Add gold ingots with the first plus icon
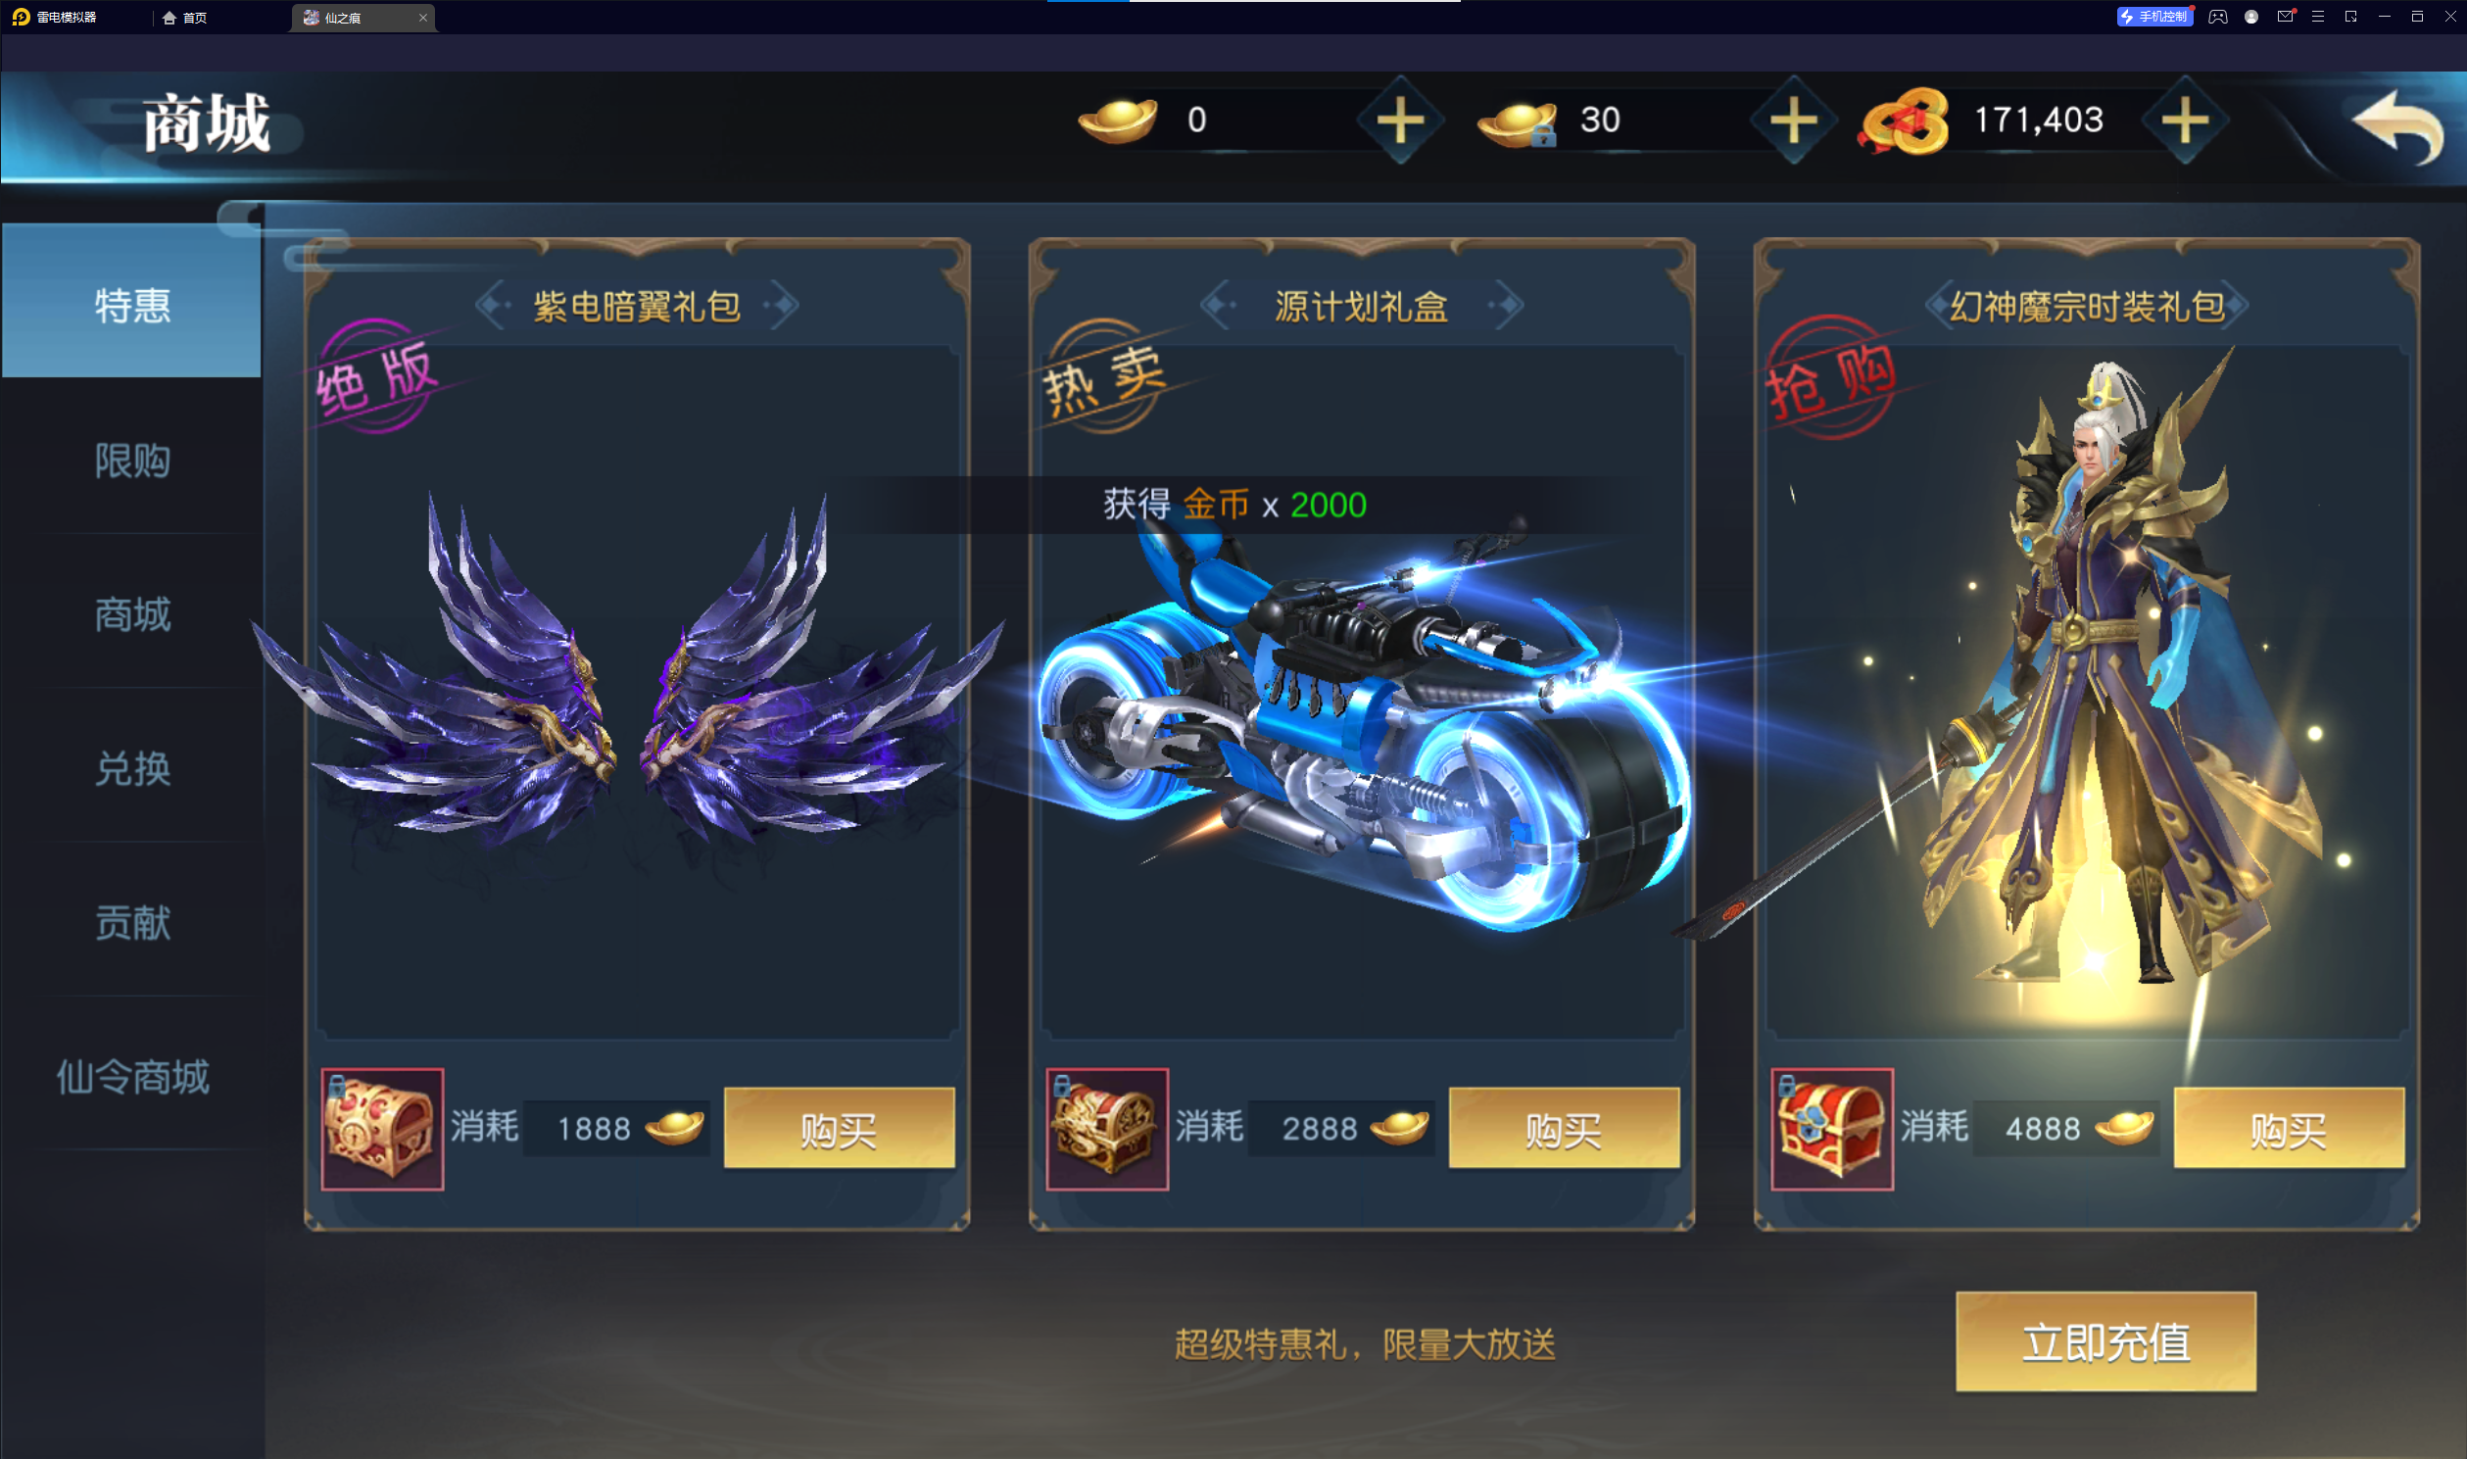Image resolution: width=2467 pixels, height=1459 pixels. click(x=1400, y=121)
